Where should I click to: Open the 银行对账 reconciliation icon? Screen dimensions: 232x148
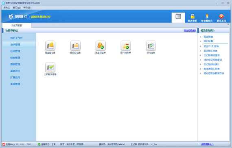(151, 46)
